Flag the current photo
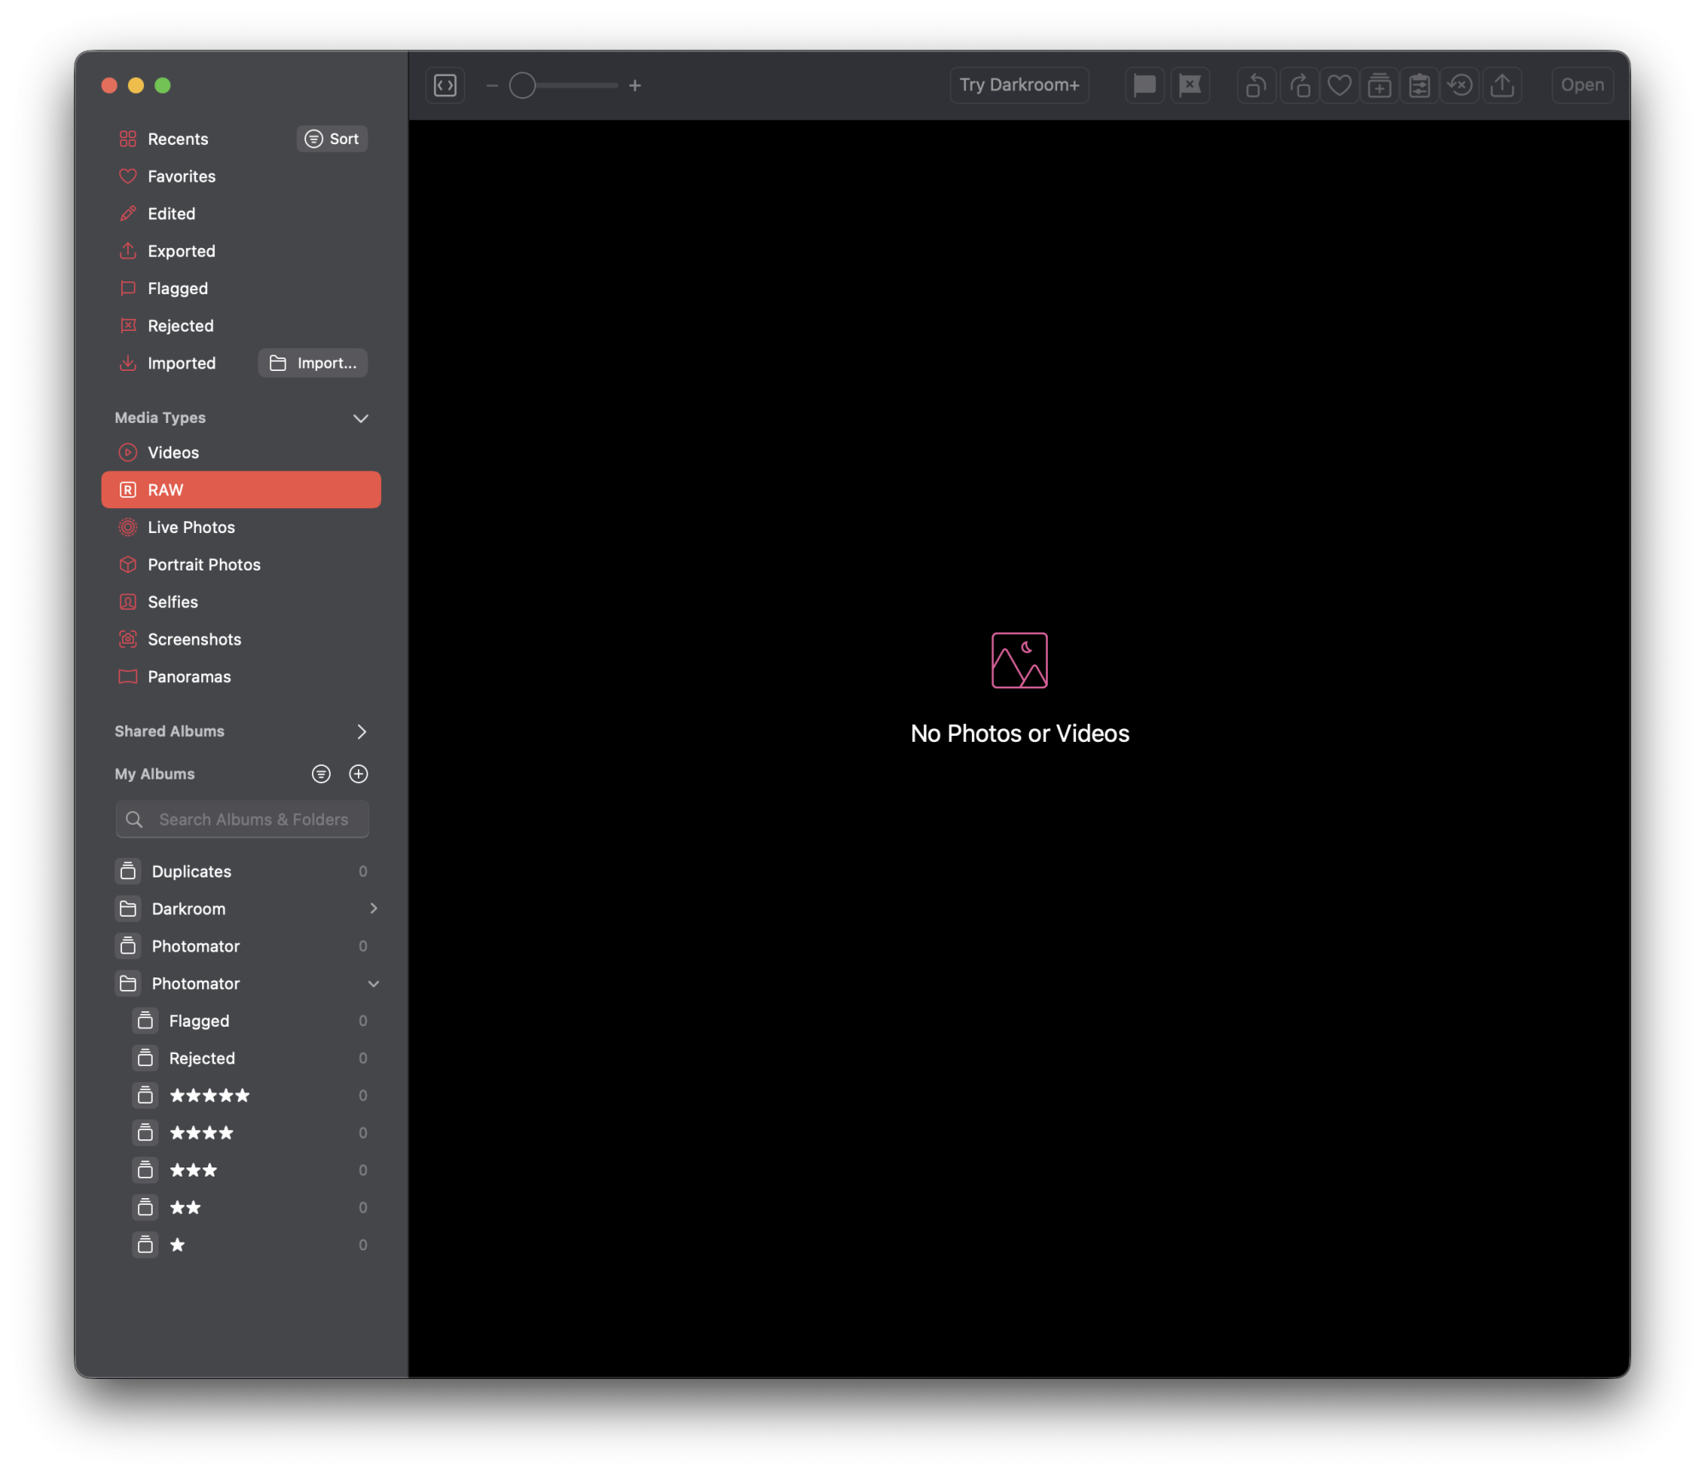This screenshot has height=1477, width=1705. [x=1145, y=85]
